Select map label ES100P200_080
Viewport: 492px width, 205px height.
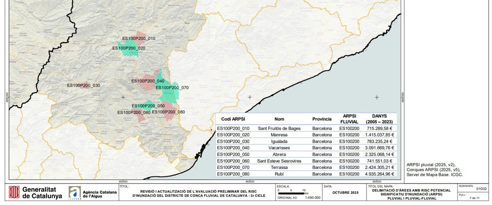169,112
